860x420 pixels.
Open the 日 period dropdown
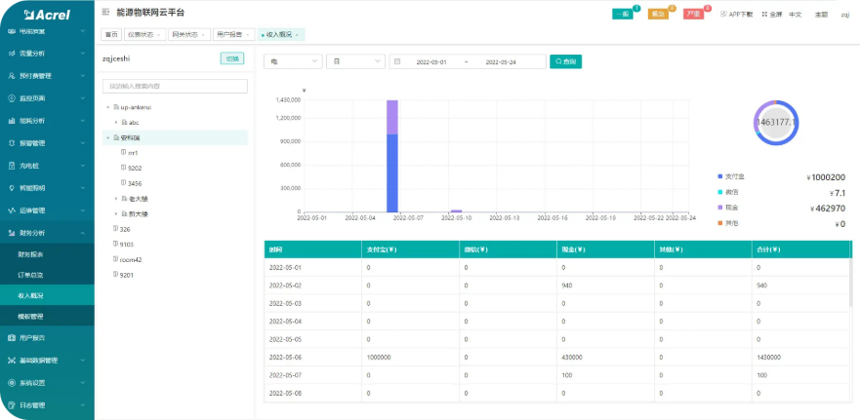click(355, 61)
